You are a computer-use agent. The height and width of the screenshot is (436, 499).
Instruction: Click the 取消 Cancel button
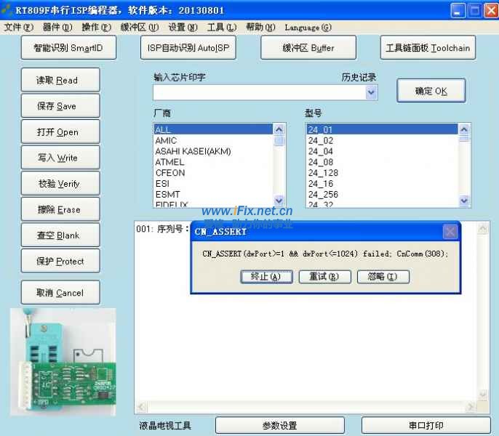click(x=60, y=293)
